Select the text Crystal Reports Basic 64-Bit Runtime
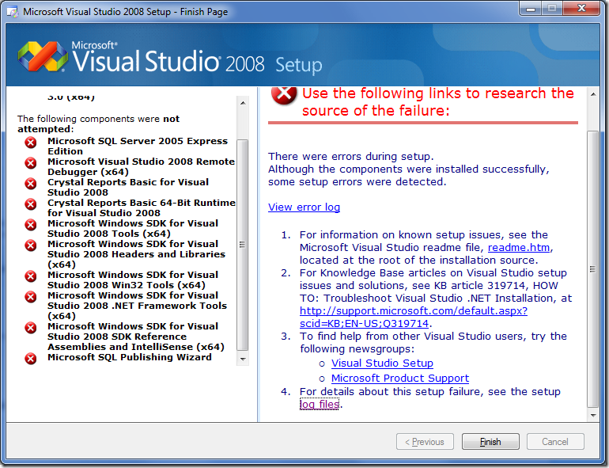The height and width of the screenshot is (468, 609). (142, 207)
